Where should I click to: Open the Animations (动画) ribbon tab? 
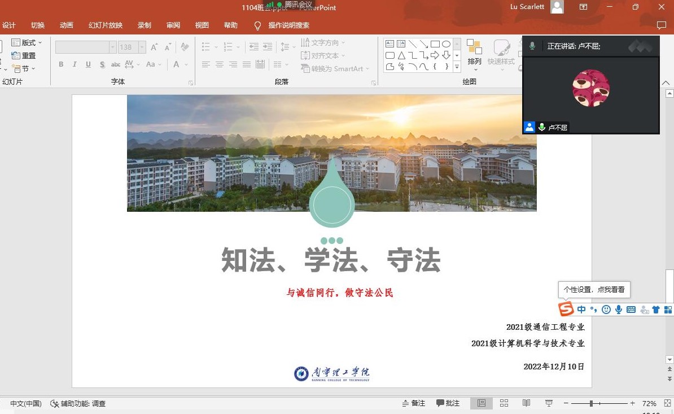[x=67, y=25]
